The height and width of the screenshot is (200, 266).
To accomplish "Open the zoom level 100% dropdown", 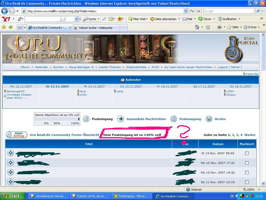I will [x=259, y=189].
